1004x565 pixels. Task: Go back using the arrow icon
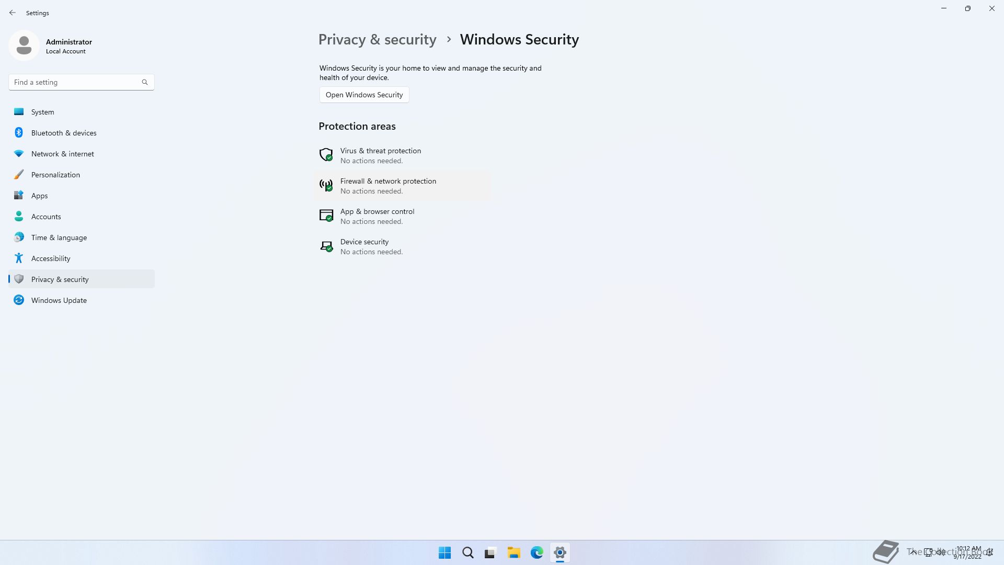pyautogui.click(x=13, y=13)
